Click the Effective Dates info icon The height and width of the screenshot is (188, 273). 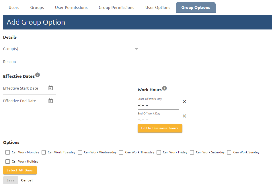coord(38,75)
